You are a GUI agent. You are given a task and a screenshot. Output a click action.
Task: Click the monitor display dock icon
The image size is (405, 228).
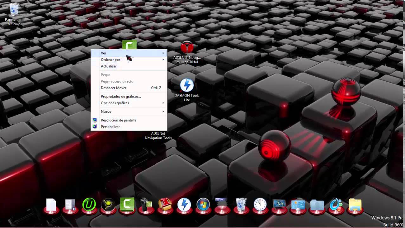279,205
